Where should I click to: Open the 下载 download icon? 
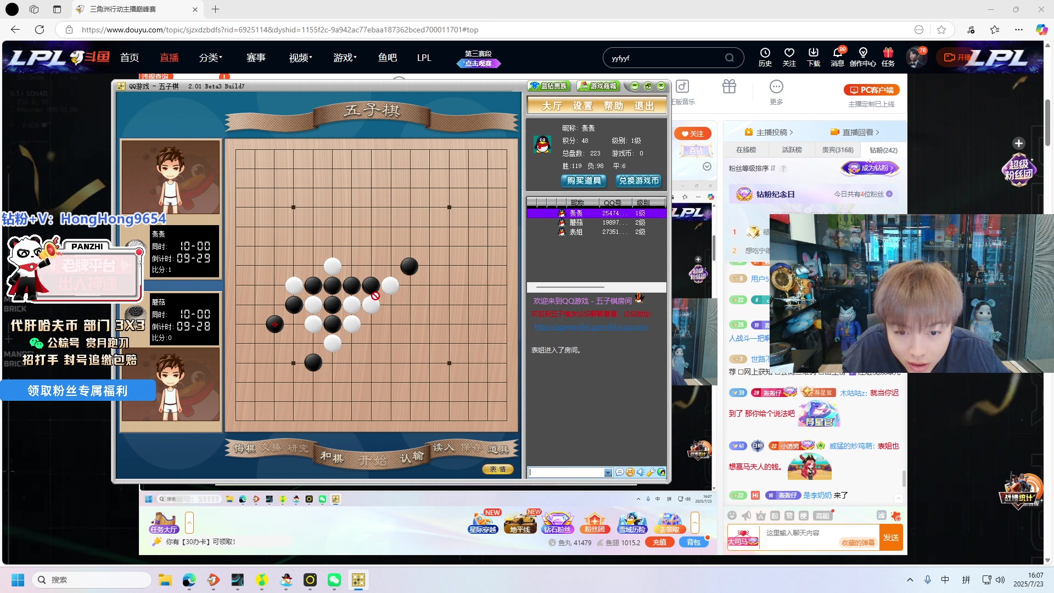813,53
